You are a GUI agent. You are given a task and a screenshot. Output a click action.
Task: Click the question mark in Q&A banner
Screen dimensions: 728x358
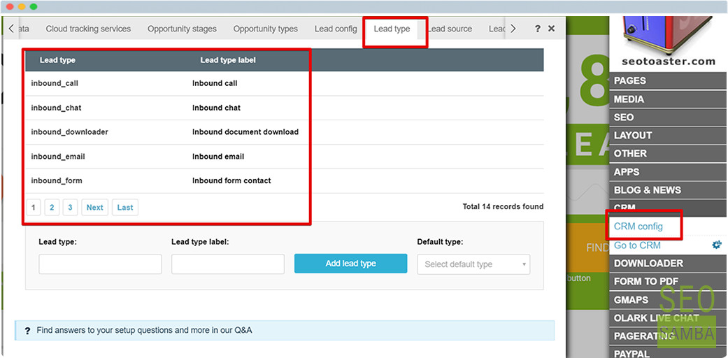pyautogui.click(x=27, y=331)
